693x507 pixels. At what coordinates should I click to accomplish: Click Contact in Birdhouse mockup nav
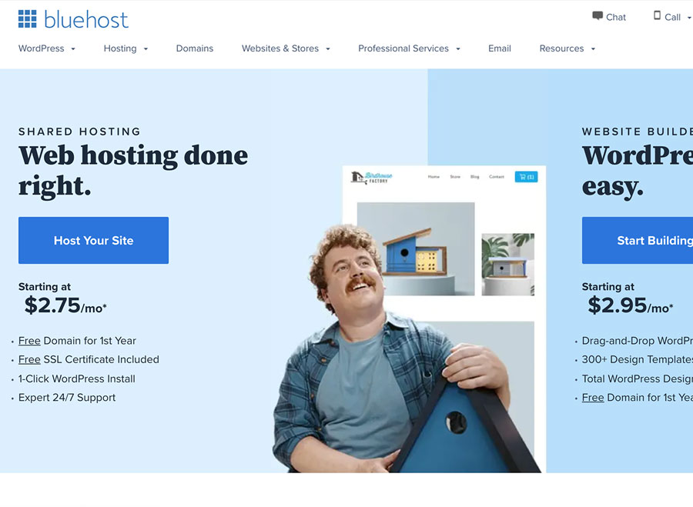point(497,177)
